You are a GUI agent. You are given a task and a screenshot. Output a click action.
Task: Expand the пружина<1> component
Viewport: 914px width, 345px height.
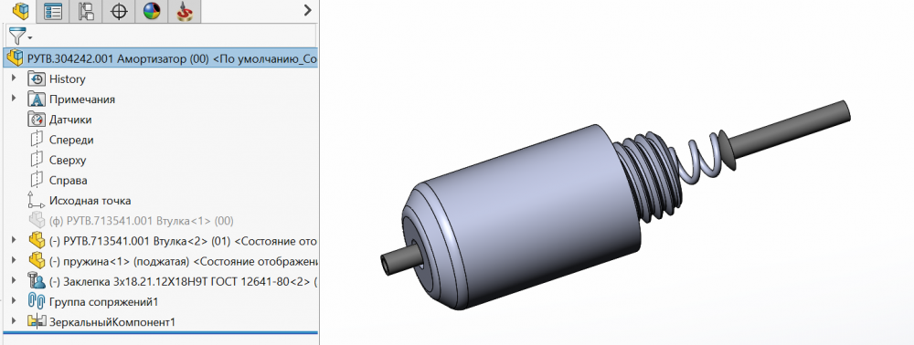[x=14, y=261]
